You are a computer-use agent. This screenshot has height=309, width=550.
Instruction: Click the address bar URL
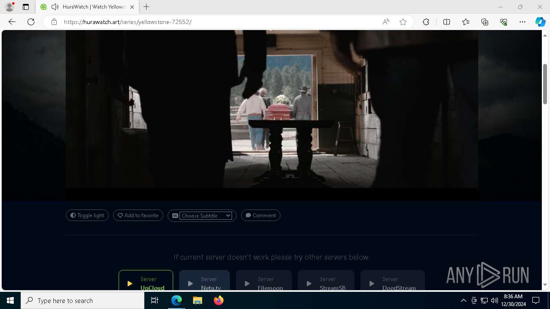[x=128, y=22]
